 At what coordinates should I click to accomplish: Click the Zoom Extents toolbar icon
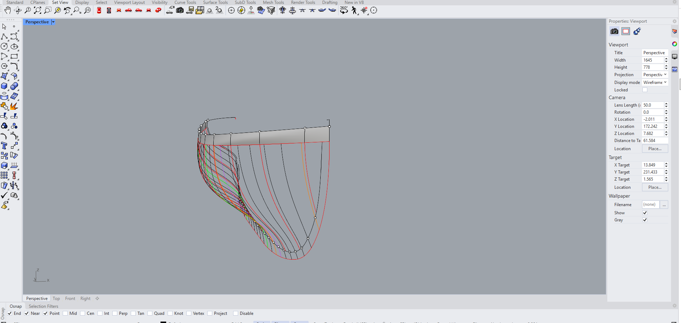(38, 10)
